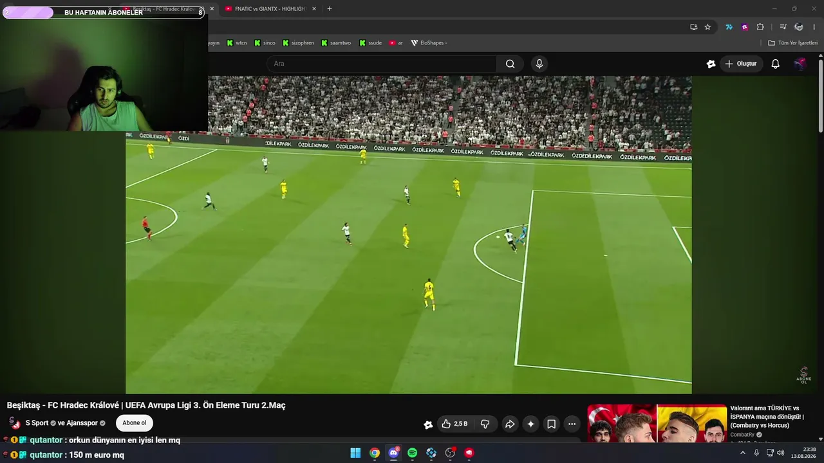Open Chrome media controls icon
Image resolution: width=824 pixels, height=463 pixels.
783,27
